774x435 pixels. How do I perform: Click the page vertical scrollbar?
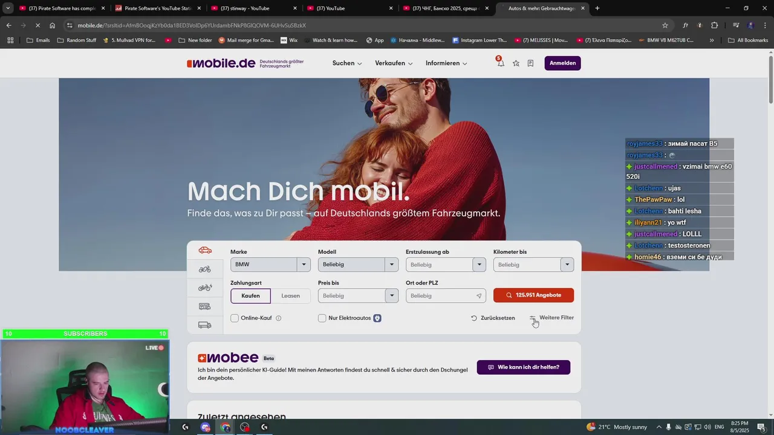click(770, 79)
